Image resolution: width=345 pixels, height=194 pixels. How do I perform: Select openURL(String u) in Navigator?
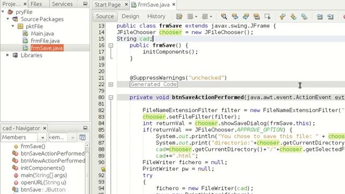[x=43, y=183]
